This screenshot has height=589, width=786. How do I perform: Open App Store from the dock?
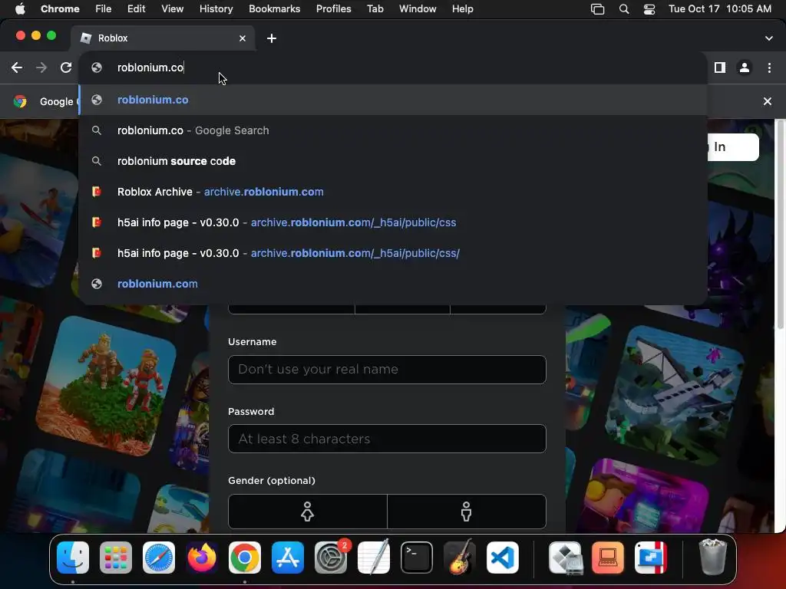click(x=288, y=558)
